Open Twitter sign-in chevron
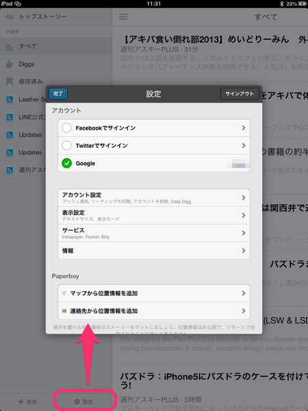 pos(244,145)
